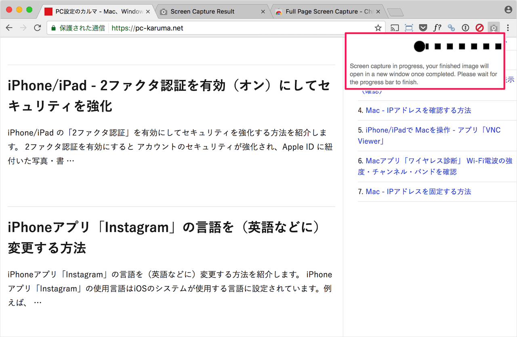517x337 pixels.
Task: Open link Mac - IPアドレスを固定する方法
Action: pyautogui.click(x=418, y=191)
